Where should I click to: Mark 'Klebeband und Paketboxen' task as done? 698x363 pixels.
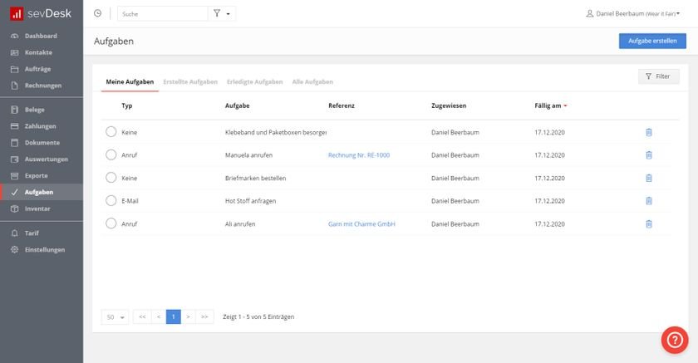coord(111,132)
